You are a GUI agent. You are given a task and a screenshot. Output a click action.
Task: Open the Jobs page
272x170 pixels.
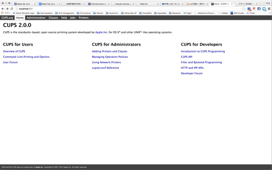(x=73, y=18)
